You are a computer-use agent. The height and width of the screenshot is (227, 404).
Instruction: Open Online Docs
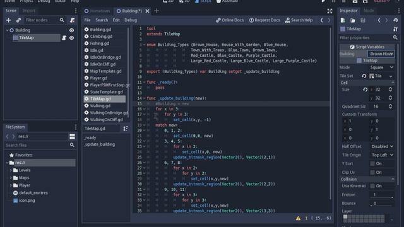(x=230, y=20)
